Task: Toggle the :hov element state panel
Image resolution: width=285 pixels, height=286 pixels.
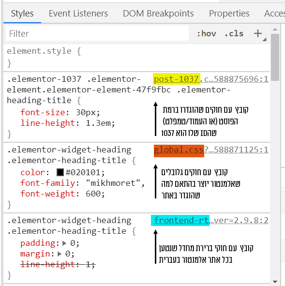Action: click(207, 34)
